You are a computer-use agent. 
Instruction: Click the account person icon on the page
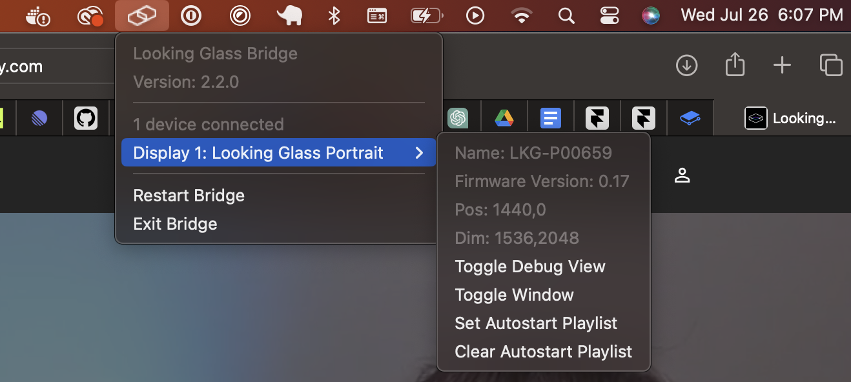coord(682,175)
